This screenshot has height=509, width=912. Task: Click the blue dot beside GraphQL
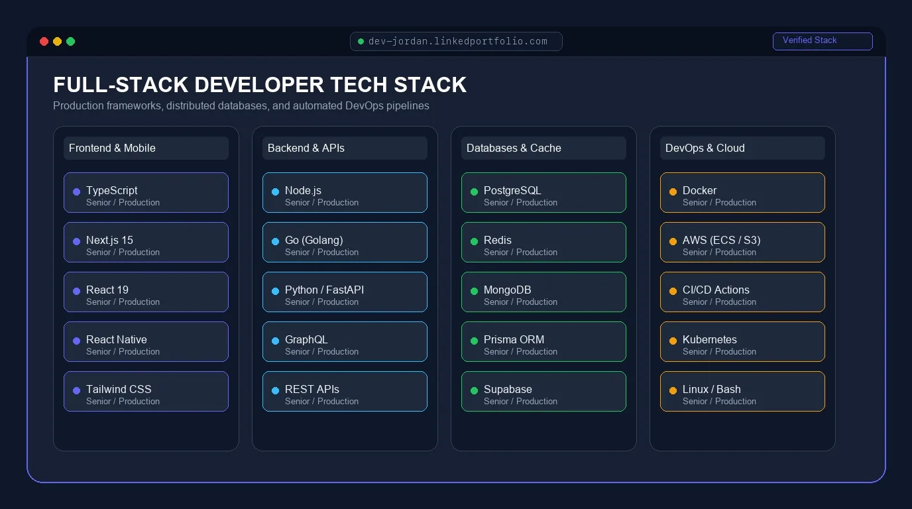pyautogui.click(x=275, y=341)
